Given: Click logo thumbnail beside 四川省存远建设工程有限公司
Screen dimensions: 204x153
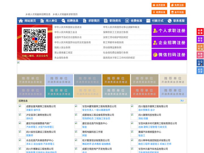Looking at the screenshot, I should [x=22, y=133].
